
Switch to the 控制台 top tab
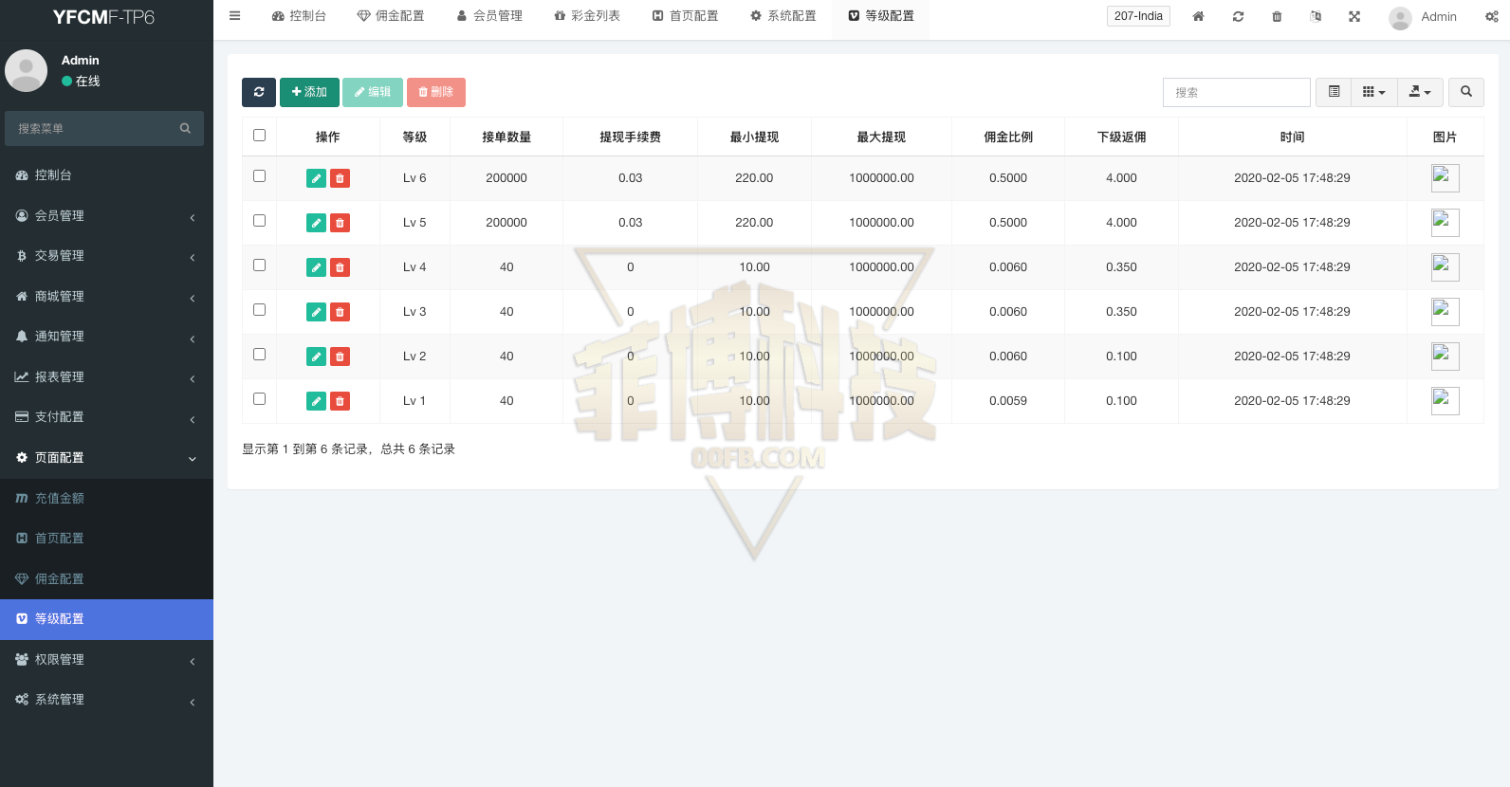pos(299,16)
